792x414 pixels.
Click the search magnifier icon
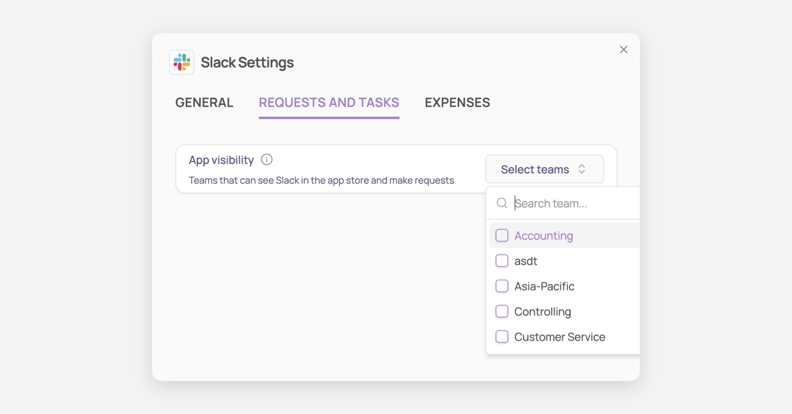click(x=502, y=203)
